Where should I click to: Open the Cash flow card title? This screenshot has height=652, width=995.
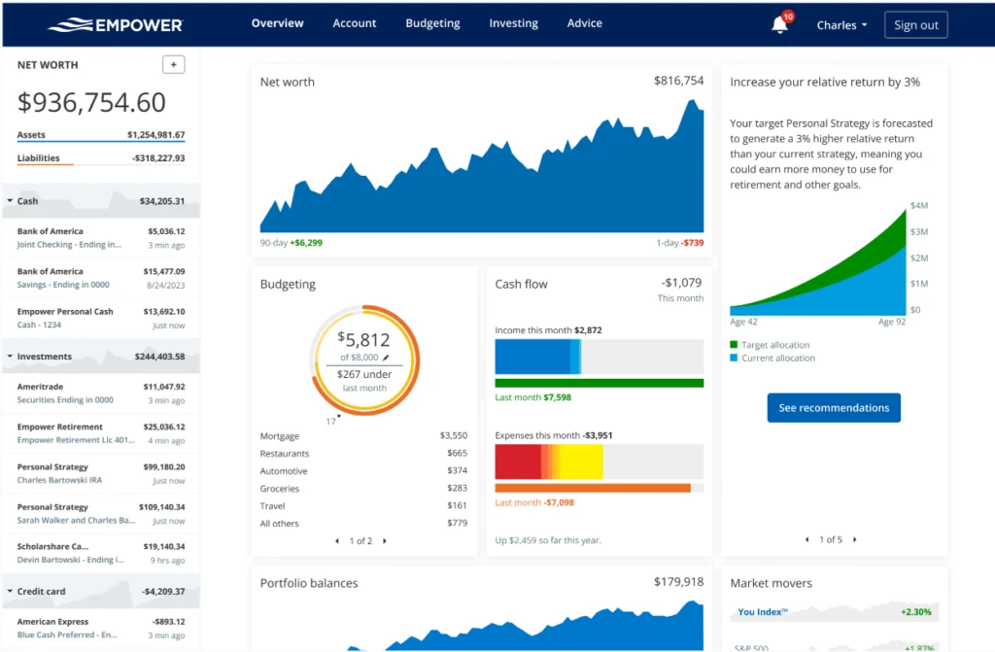tap(521, 285)
